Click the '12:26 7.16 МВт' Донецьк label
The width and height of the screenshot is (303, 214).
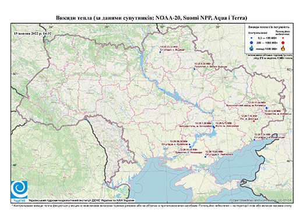[x=249, y=116]
